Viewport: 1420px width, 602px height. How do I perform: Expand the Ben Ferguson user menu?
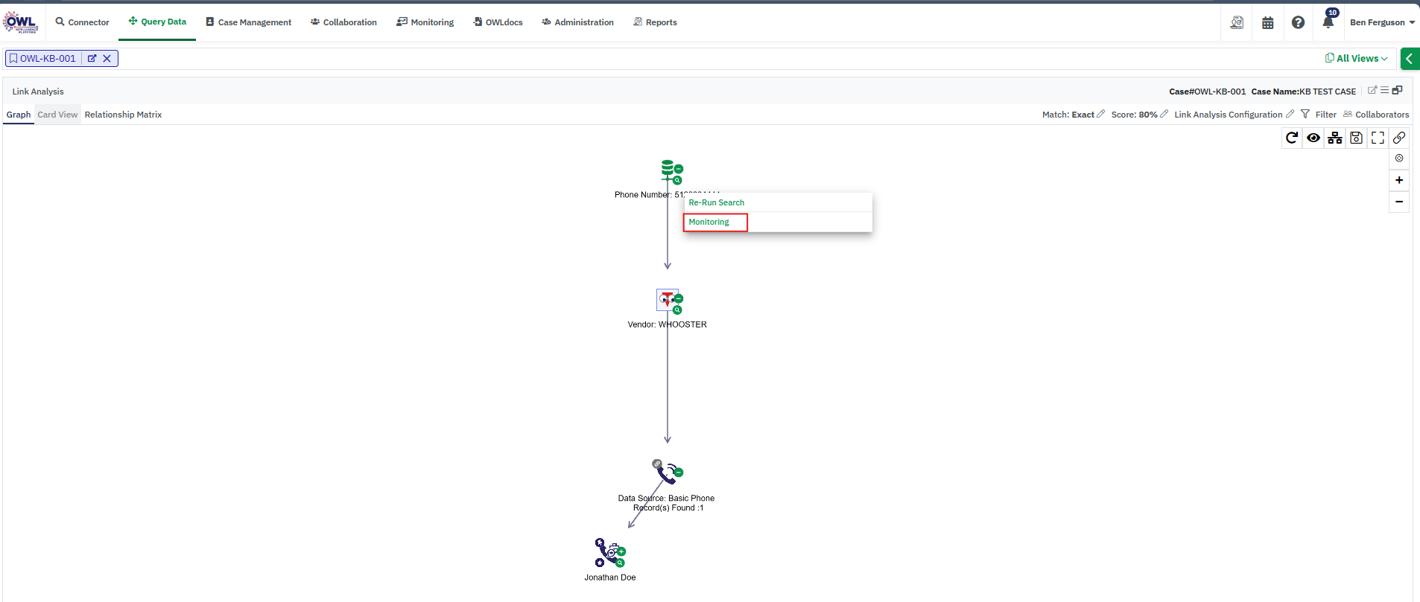(1382, 22)
